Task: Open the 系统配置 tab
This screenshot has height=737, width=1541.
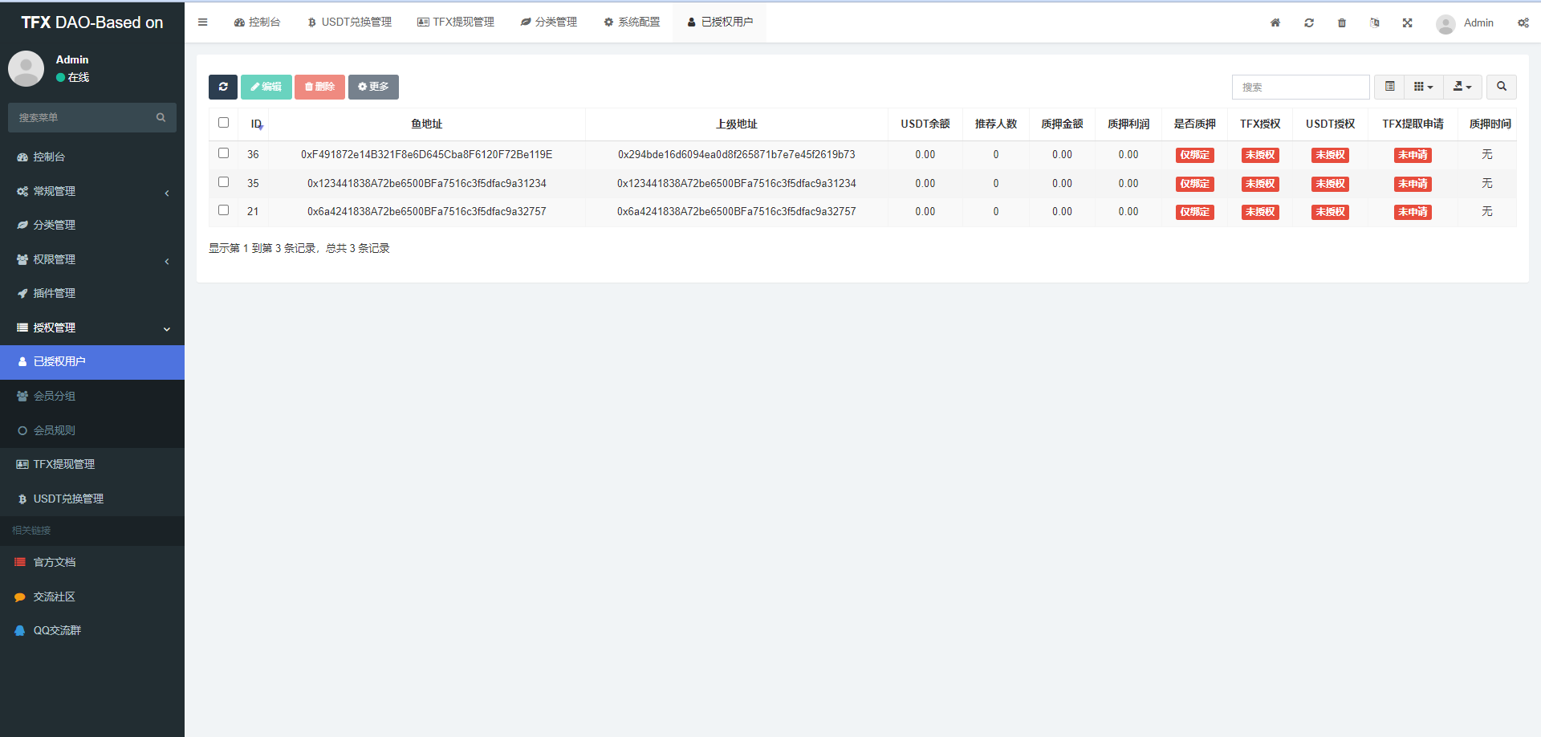Action: tap(632, 22)
